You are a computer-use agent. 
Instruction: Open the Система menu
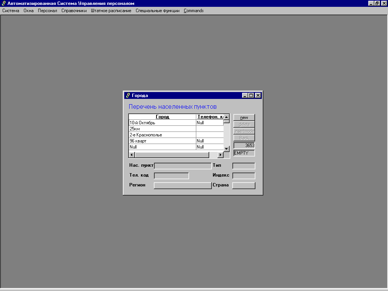(11, 11)
